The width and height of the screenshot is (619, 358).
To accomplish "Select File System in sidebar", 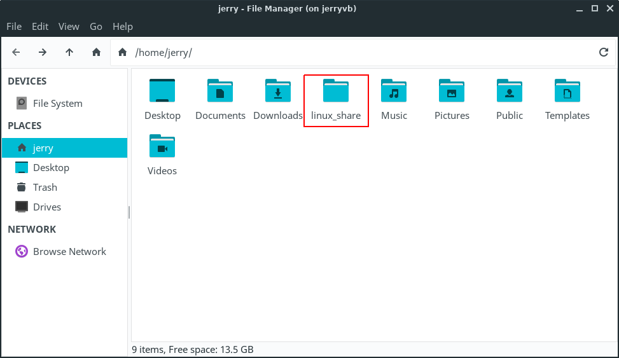I will click(x=57, y=103).
